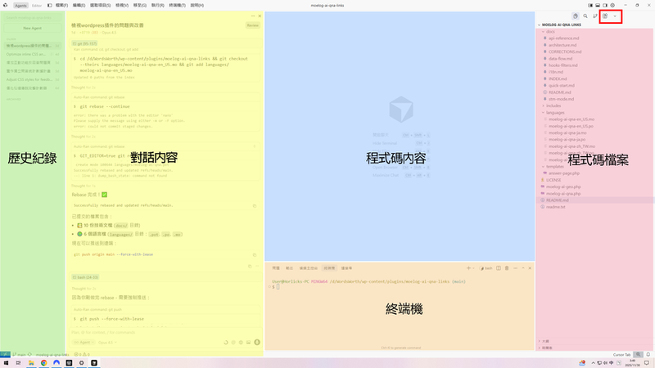Viewport: 655px width, 368px height.
Task: Switch to the Agents mode tab
Action: (20, 6)
